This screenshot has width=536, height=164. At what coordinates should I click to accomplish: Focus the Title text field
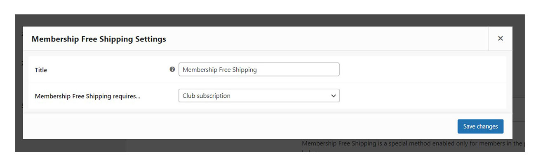click(x=259, y=69)
